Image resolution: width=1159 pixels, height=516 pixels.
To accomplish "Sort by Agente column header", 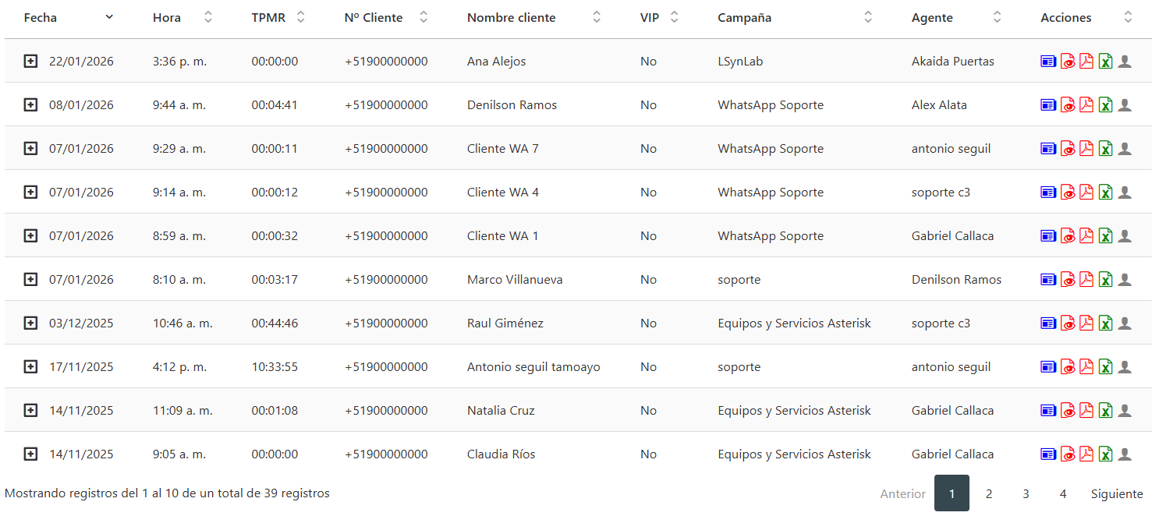I will click(x=997, y=18).
